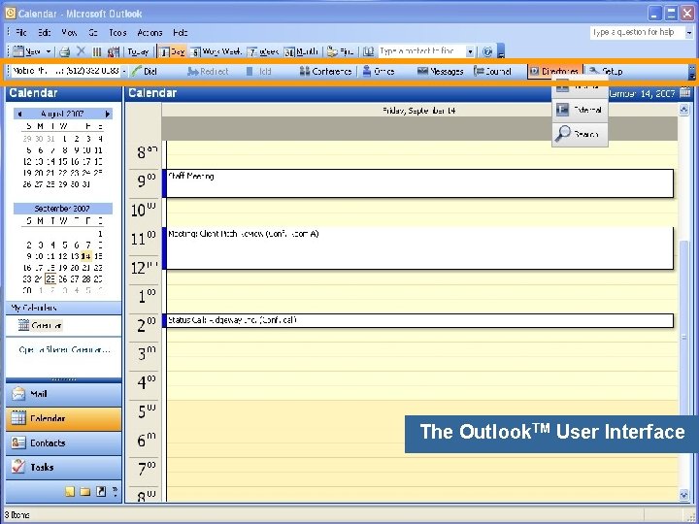Open the View menu

click(x=69, y=33)
